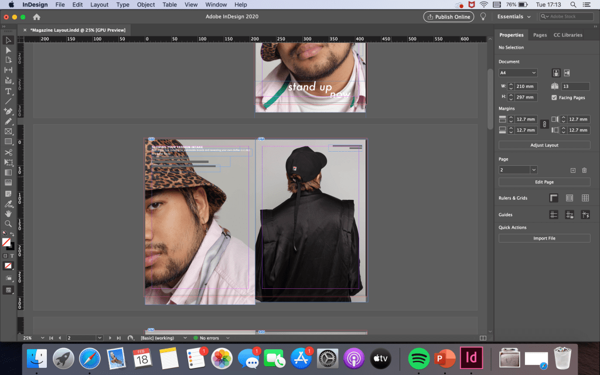Set document orientation to landscape

pyautogui.click(x=567, y=73)
